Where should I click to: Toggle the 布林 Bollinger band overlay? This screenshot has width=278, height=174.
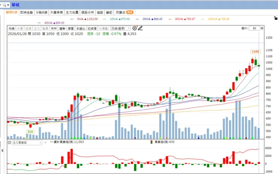tap(54, 28)
